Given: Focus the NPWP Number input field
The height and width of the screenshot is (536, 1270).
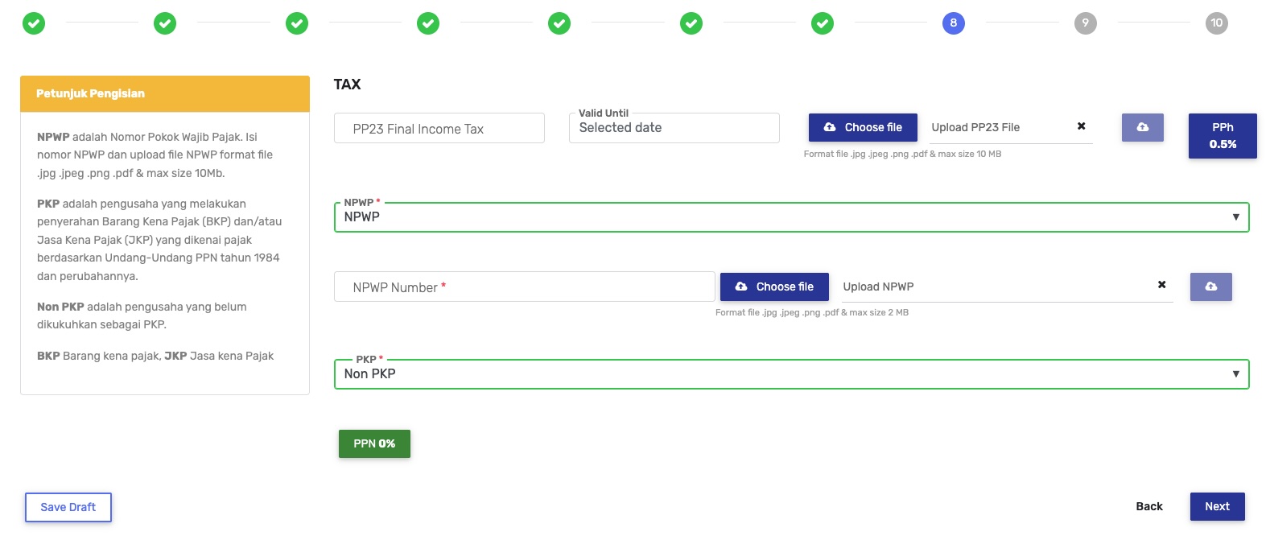Looking at the screenshot, I should (524, 287).
